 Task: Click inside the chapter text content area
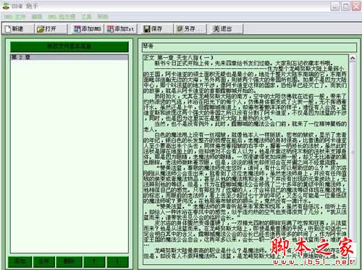[245, 160]
